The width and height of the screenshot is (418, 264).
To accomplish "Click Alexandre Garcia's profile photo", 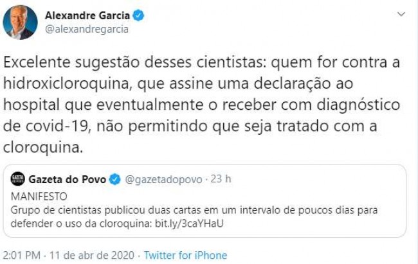I will 20,22.
